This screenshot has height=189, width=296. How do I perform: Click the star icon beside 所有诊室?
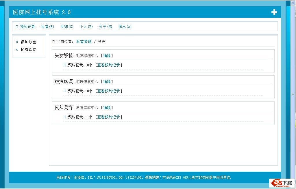16,50
